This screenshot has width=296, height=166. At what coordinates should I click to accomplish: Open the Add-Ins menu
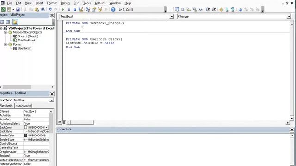point(100,3)
